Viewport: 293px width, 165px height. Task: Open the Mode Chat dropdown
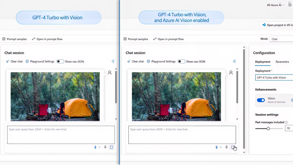point(281,39)
